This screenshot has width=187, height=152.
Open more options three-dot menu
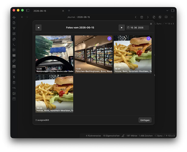pos(172,17)
